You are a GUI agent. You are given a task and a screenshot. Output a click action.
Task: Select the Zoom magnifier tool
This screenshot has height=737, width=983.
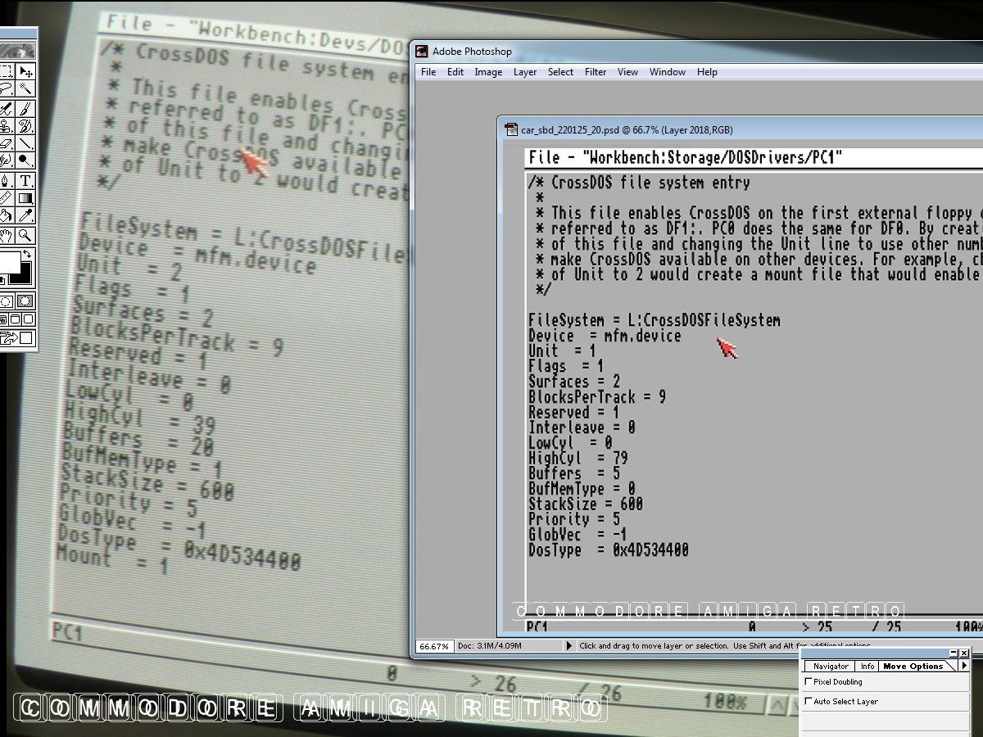(x=25, y=234)
